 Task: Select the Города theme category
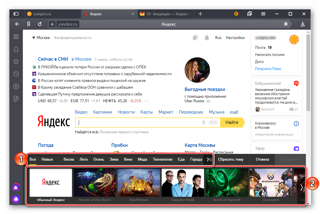(196, 159)
